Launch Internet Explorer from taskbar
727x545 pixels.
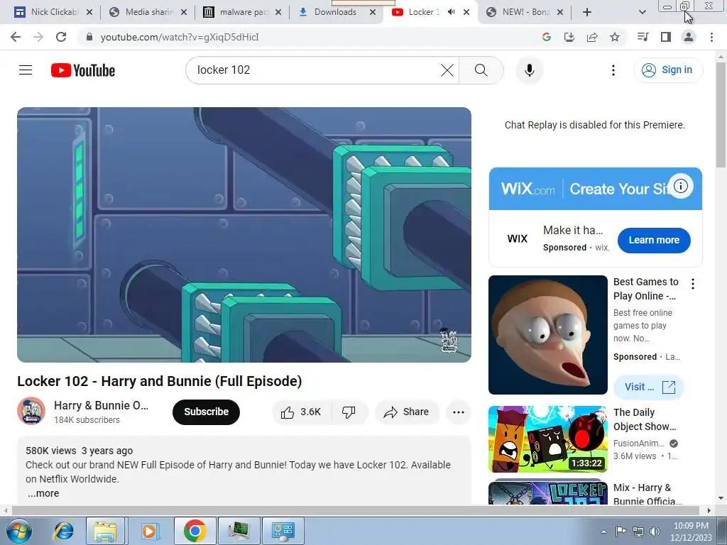63,531
